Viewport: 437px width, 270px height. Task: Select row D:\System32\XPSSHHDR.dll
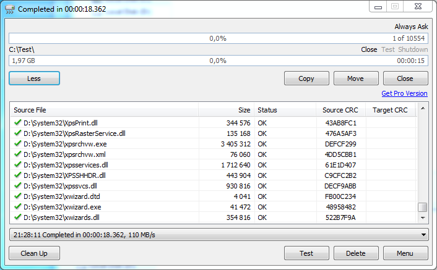pos(214,175)
